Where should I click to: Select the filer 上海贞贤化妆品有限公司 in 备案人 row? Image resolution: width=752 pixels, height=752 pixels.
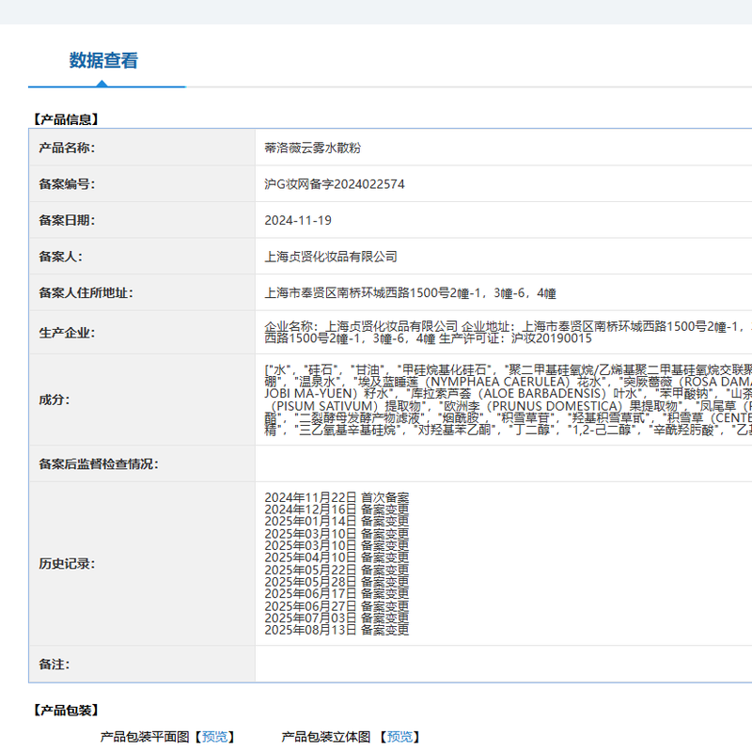pyautogui.click(x=331, y=257)
